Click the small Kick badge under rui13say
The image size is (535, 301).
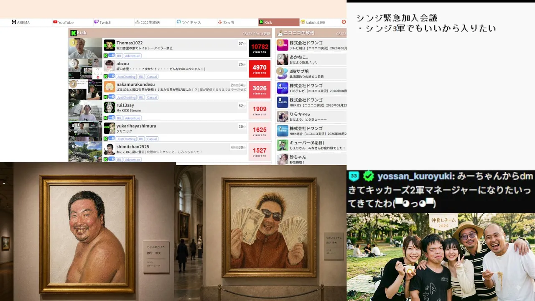106,118
